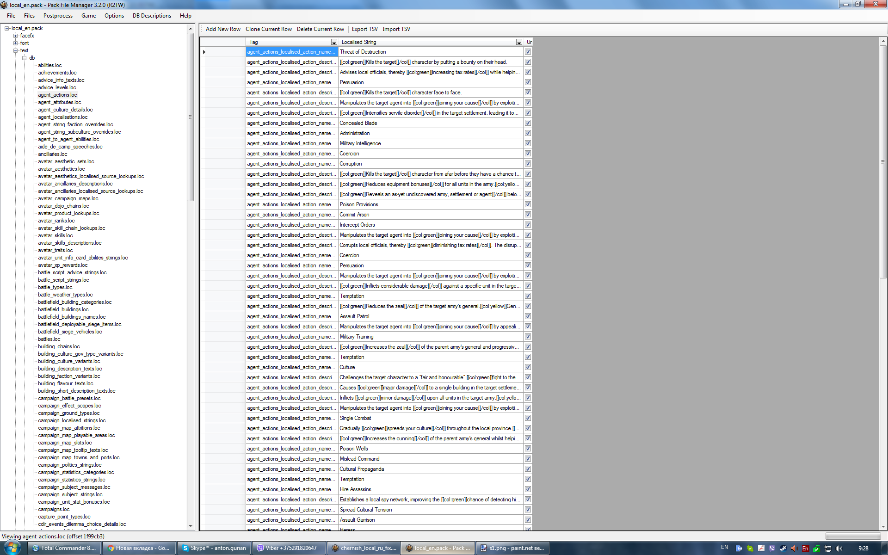Click the Export TSV button
Image resolution: width=888 pixels, height=555 pixels.
click(x=364, y=29)
